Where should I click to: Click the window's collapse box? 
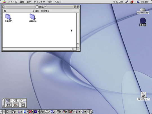pyautogui.click(x=78, y=7)
